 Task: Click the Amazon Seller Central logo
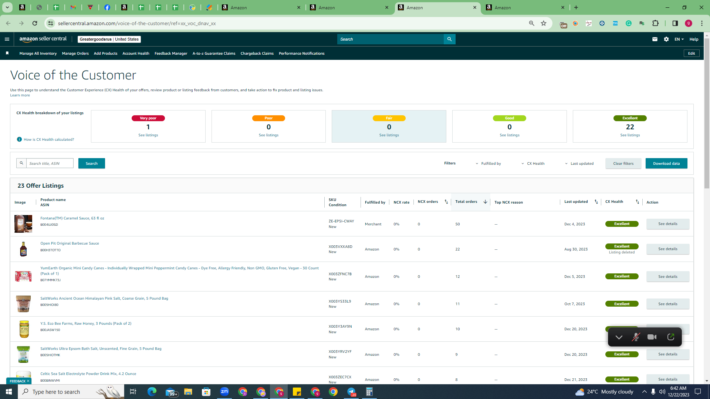tap(43, 39)
